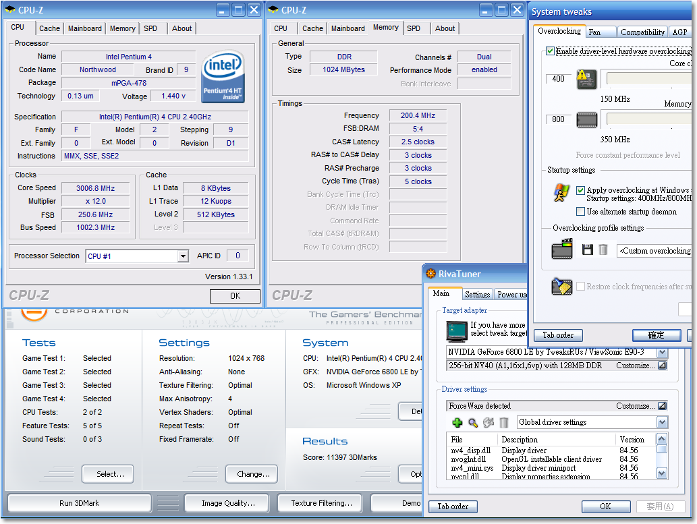Click the memory clock slider track

click(x=648, y=119)
